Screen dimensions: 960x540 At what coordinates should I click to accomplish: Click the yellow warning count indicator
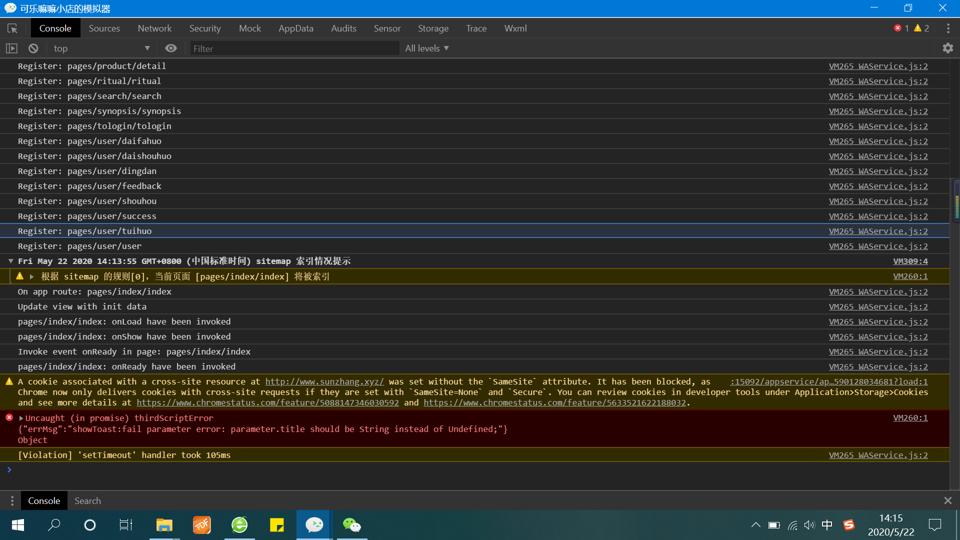(x=921, y=28)
